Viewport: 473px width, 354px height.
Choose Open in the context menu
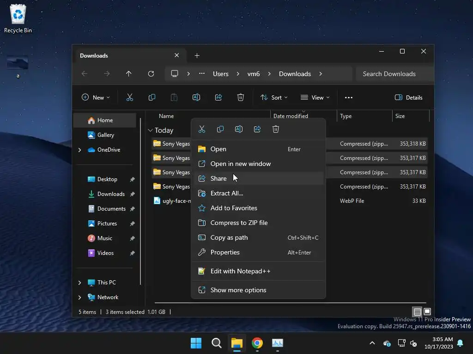(x=259, y=149)
